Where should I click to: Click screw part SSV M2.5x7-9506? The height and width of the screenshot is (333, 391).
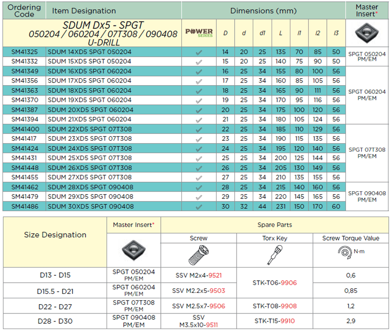click(198, 306)
